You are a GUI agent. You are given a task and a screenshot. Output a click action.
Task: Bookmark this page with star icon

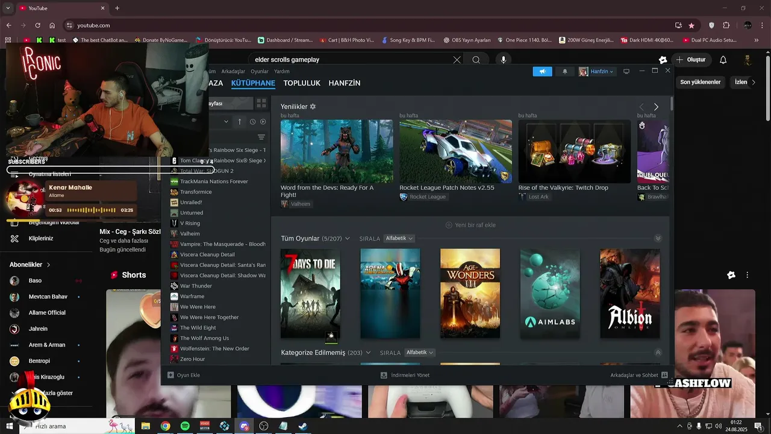pyautogui.click(x=691, y=25)
